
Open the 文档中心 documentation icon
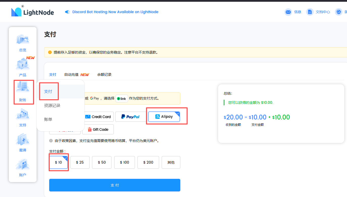(310, 12)
